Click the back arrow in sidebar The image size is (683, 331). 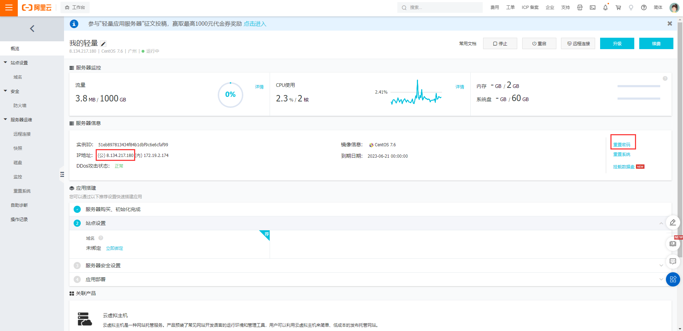click(x=32, y=28)
